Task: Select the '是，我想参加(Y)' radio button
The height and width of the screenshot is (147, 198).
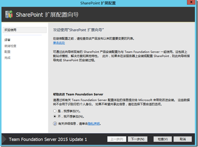Action: (x=55, y=111)
